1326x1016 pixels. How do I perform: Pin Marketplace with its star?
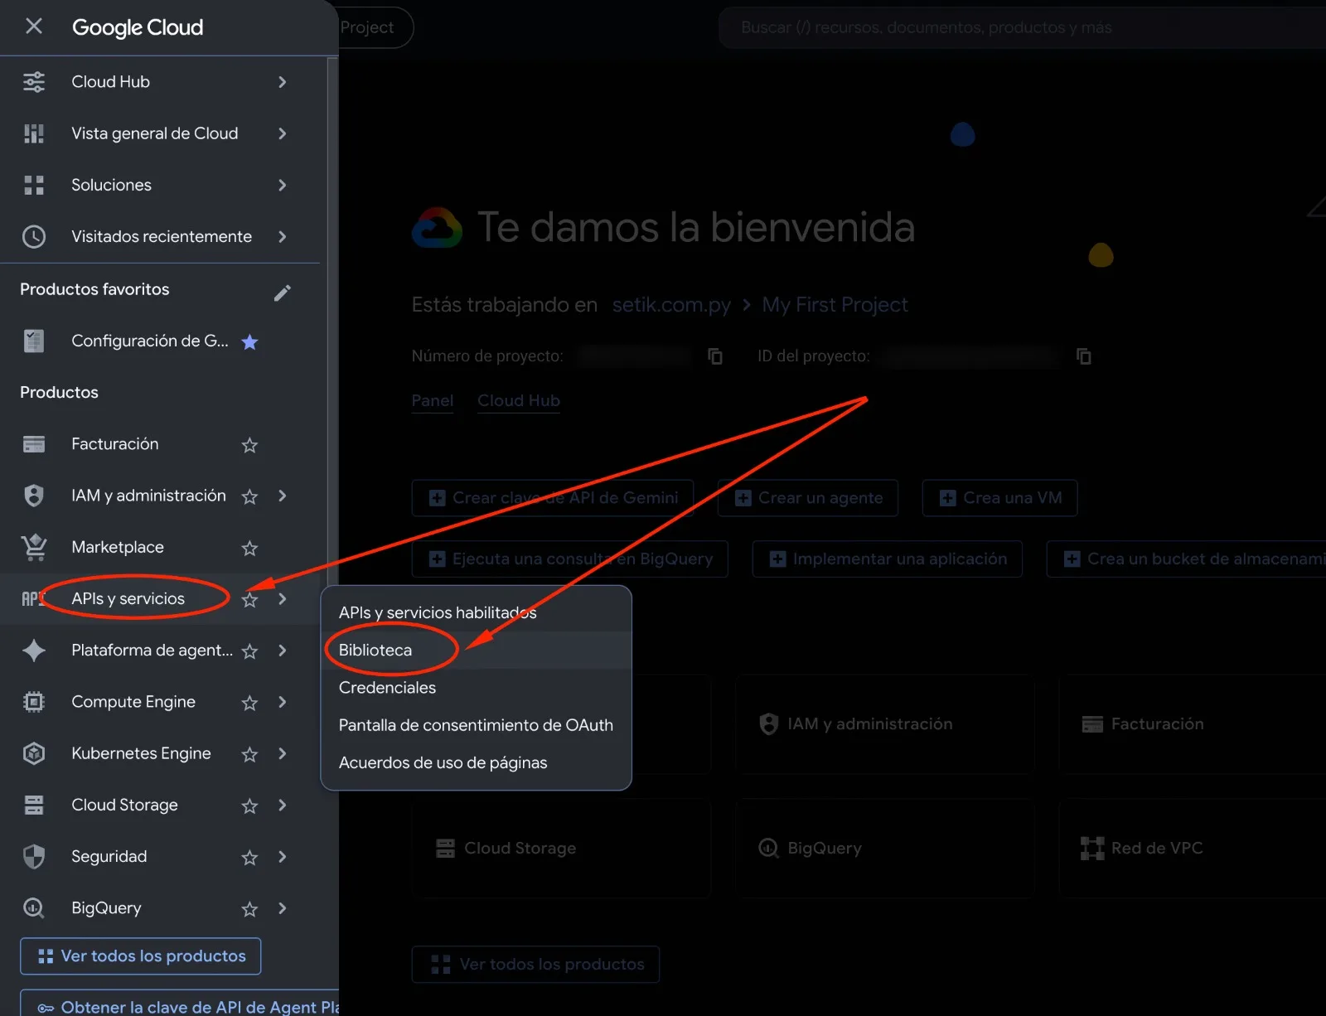pyautogui.click(x=249, y=548)
